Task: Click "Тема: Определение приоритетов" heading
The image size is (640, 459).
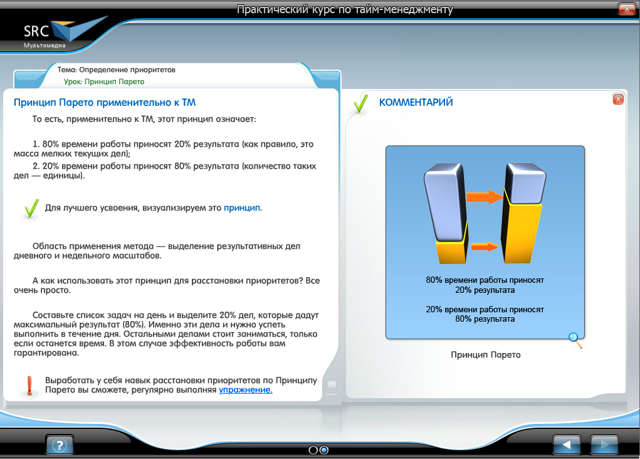Action: [117, 70]
